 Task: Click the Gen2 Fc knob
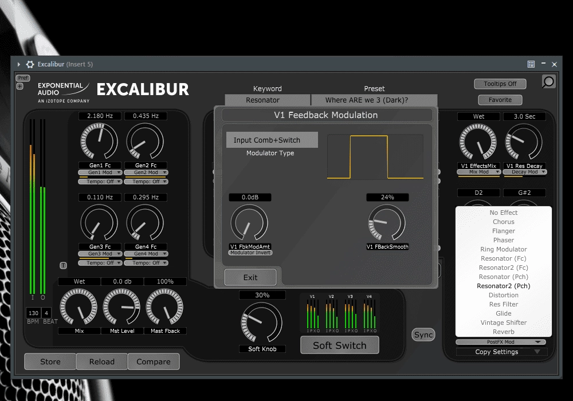click(145, 140)
